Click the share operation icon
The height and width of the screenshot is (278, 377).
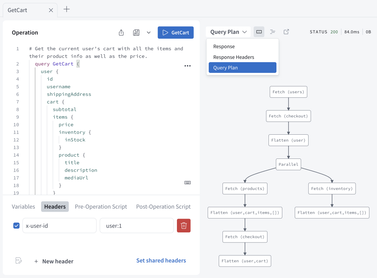click(x=121, y=32)
